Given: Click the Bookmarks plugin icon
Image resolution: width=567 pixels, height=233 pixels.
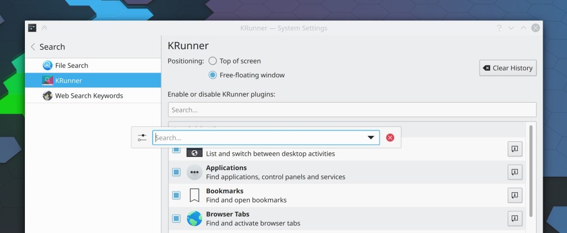Looking at the screenshot, I should pyautogui.click(x=194, y=195).
